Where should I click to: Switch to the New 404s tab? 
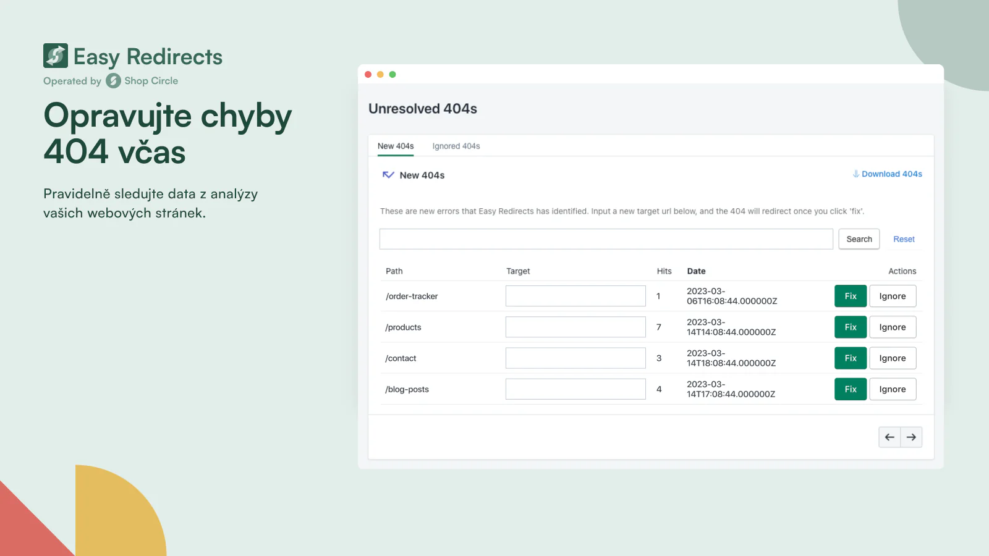(396, 146)
